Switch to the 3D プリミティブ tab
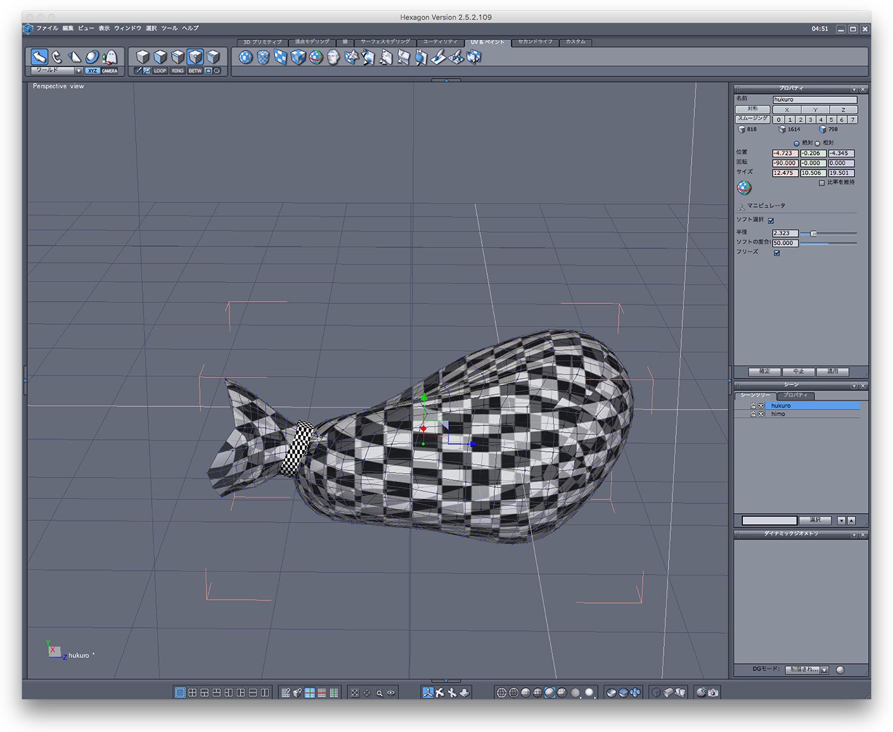893x732 pixels. [x=263, y=42]
